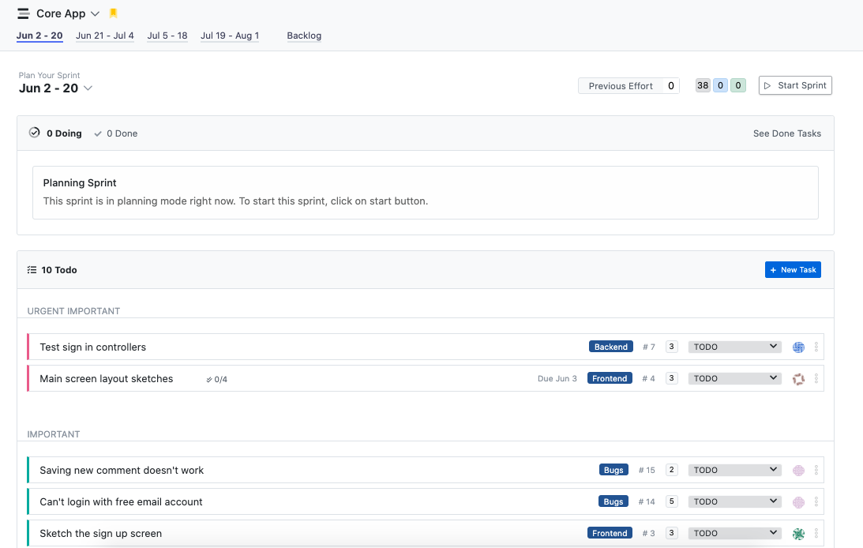The image size is (863, 548).
Task: Create a task with New Task button
Action: click(793, 269)
